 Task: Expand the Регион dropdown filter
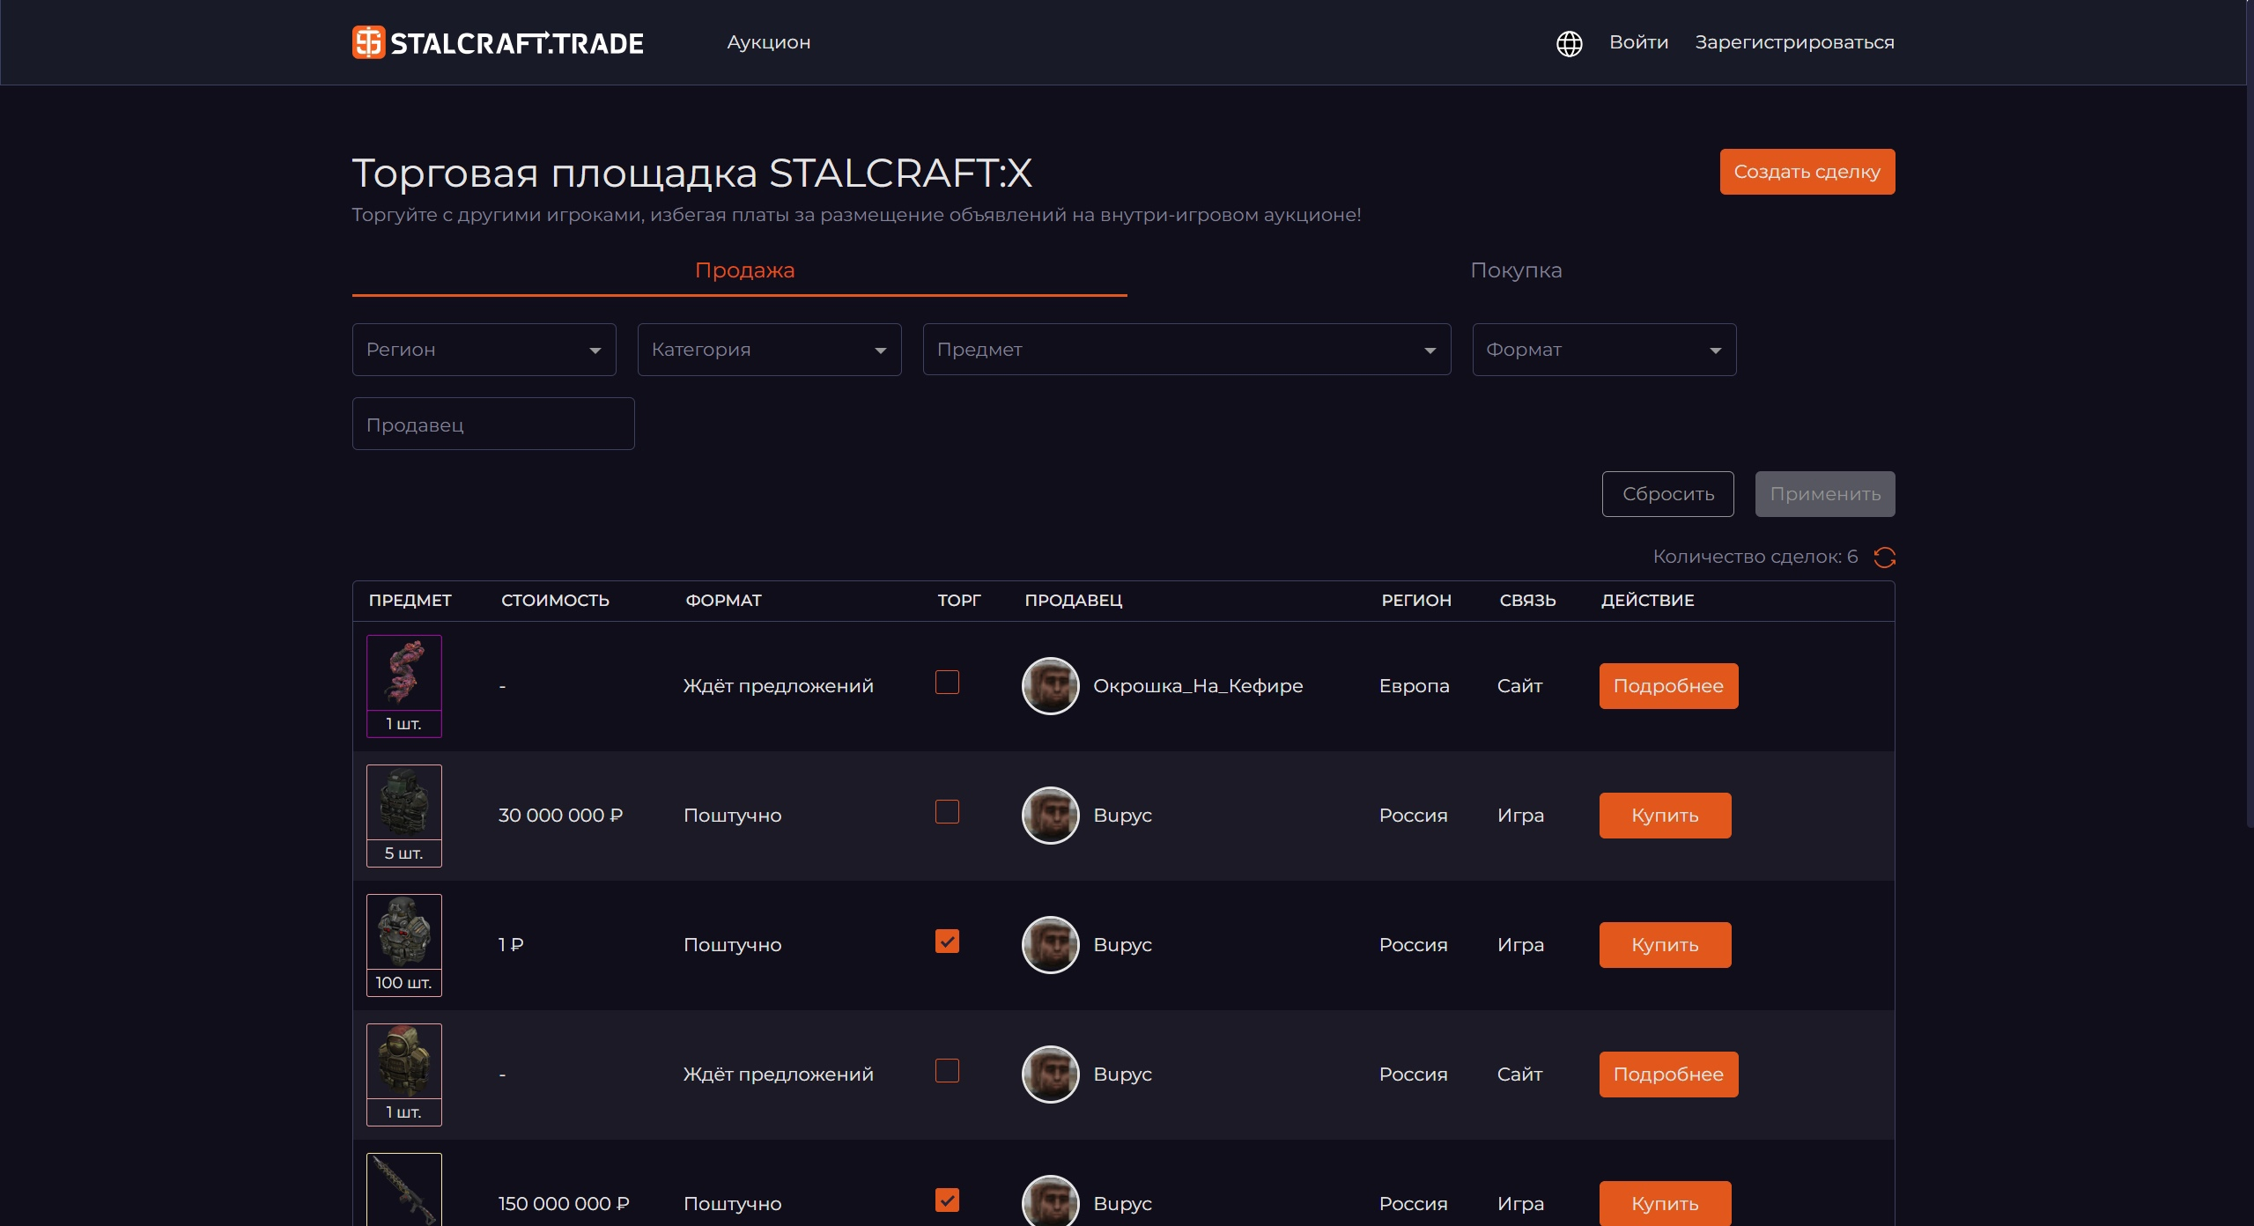(484, 350)
